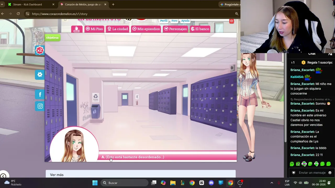Open CapCut from the taskbar
The width and height of the screenshot is (335, 188).
click(x=202, y=183)
